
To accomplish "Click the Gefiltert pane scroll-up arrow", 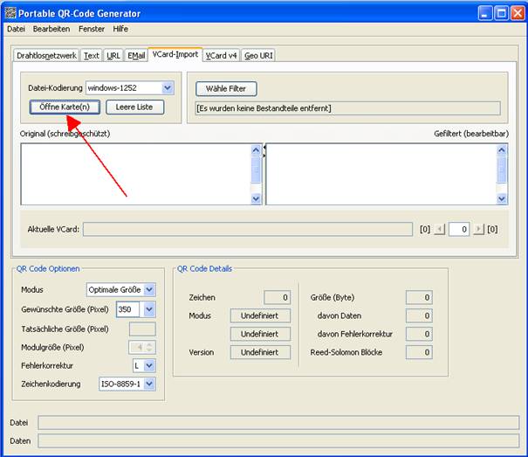I will [x=502, y=150].
